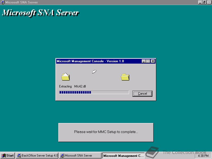This screenshot has height=159, width=212.
Task: Click the flying paper animation icon
Action: tap(94, 71)
